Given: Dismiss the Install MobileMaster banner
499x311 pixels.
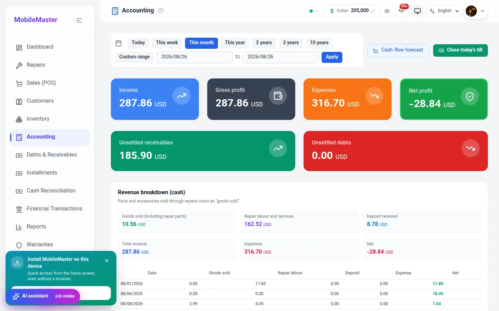Looking at the screenshot, I should (x=107, y=261).
